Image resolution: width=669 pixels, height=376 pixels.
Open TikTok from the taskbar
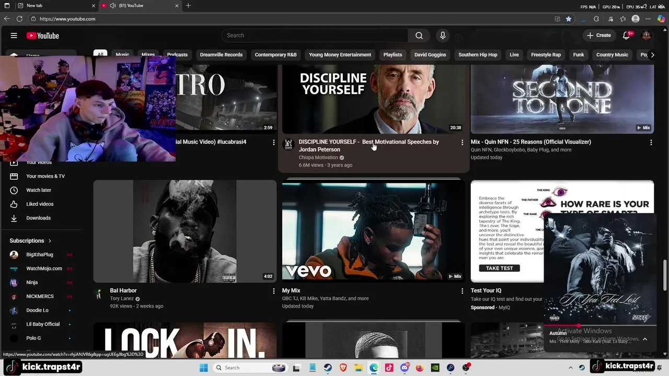(x=389, y=368)
